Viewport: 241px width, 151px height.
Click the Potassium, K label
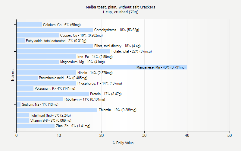tap(55, 88)
